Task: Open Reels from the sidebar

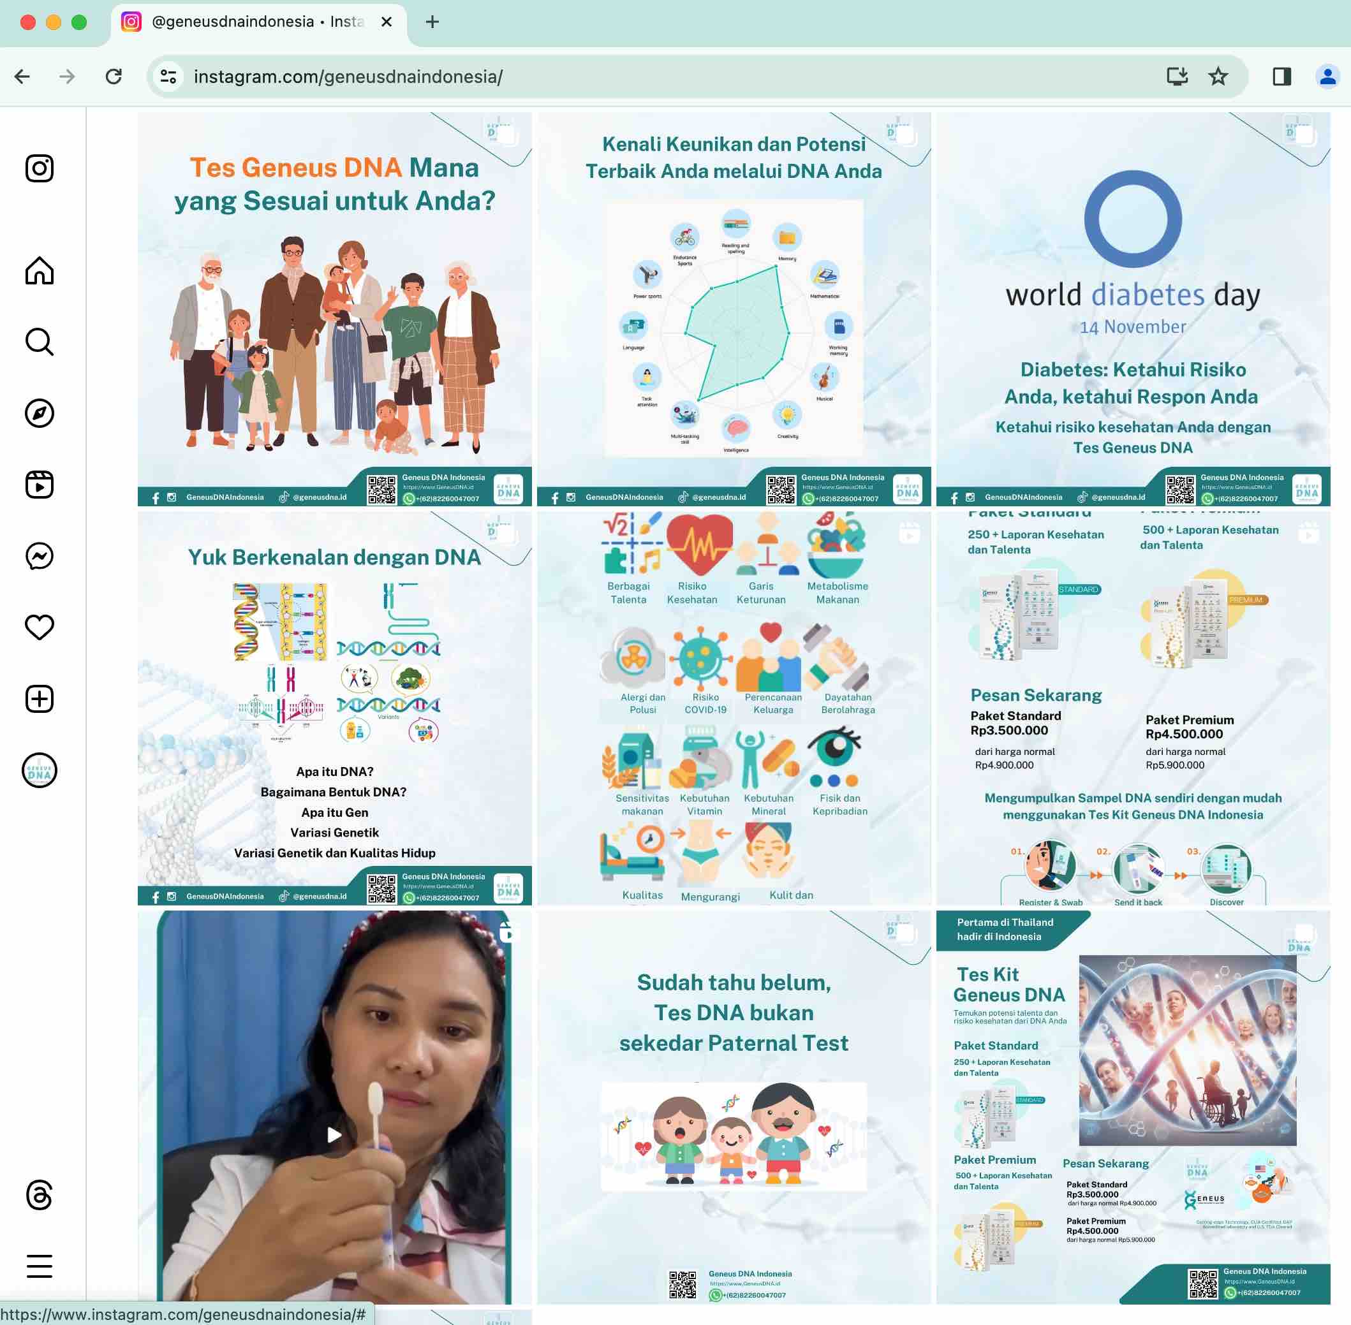Action: point(40,485)
